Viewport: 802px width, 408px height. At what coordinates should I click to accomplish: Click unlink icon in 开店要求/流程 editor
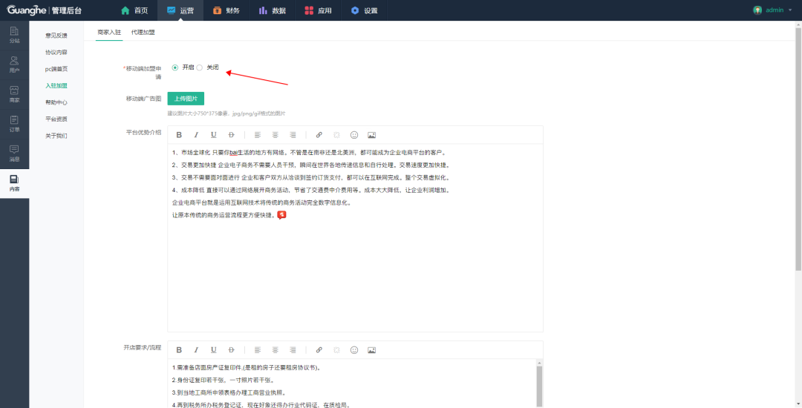pyautogui.click(x=336, y=350)
